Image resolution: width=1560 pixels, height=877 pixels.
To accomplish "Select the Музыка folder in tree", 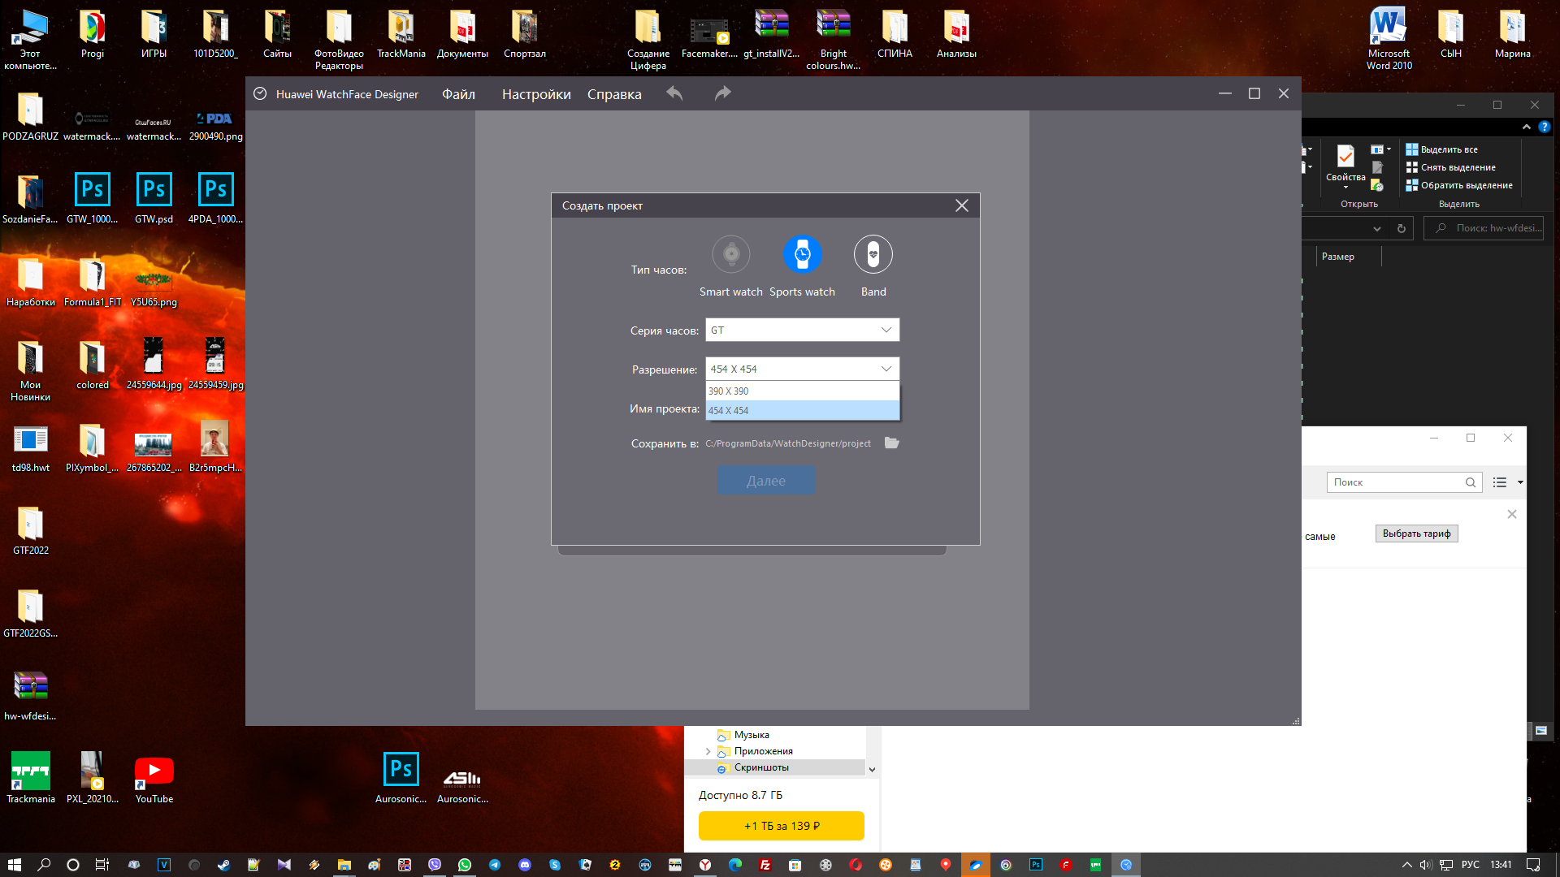I will pos(752,735).
